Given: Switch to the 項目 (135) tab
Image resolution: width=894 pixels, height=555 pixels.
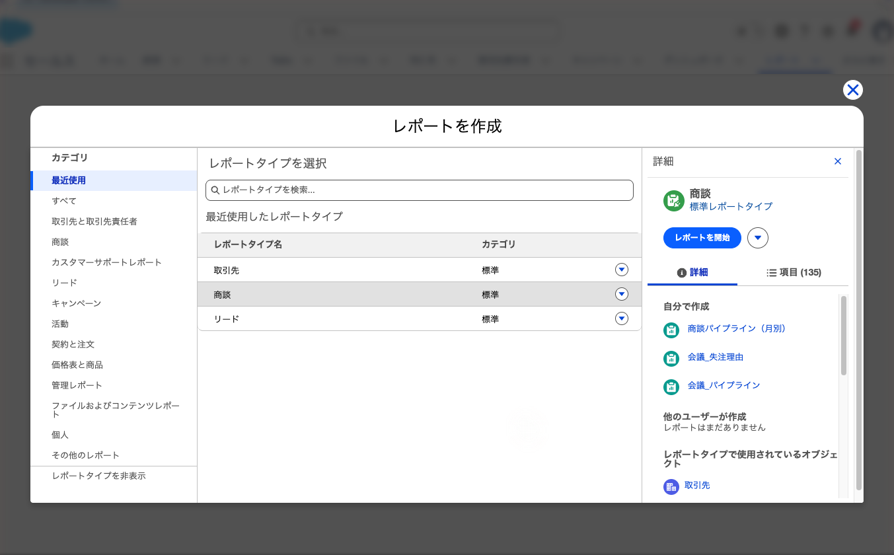Looking at the screenshot, I should coord(794,272).
